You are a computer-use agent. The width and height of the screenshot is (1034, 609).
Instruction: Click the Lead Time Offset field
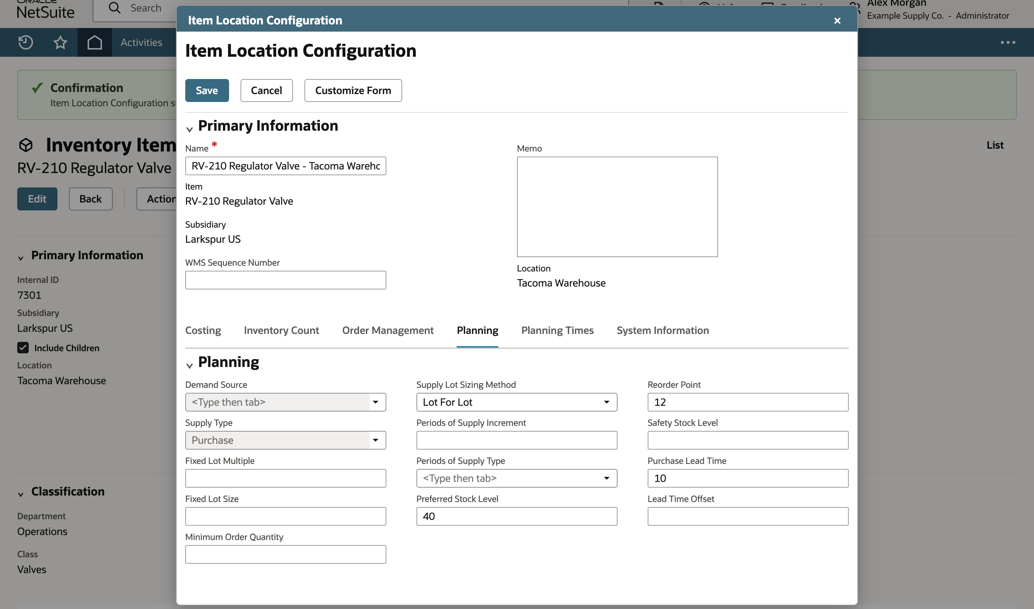747,516
